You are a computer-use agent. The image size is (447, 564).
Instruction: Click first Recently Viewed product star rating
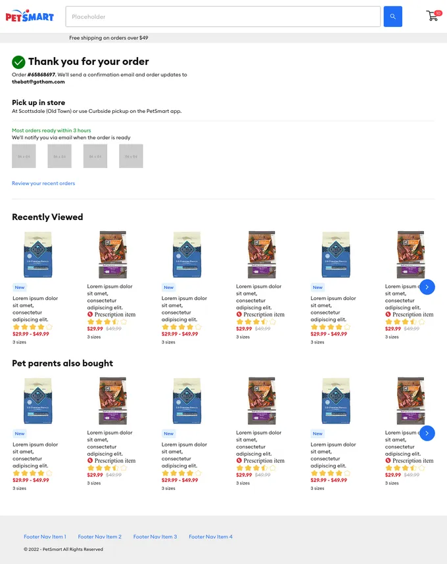32,327
